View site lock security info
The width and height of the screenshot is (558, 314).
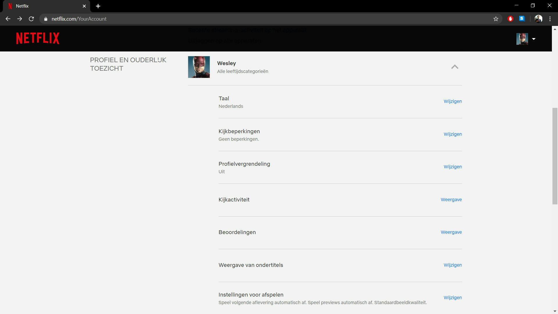[x=46, y=19]
